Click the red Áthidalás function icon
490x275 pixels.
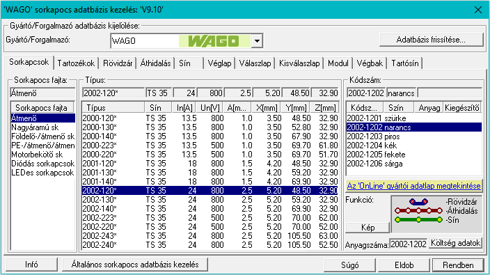point(418,211)
